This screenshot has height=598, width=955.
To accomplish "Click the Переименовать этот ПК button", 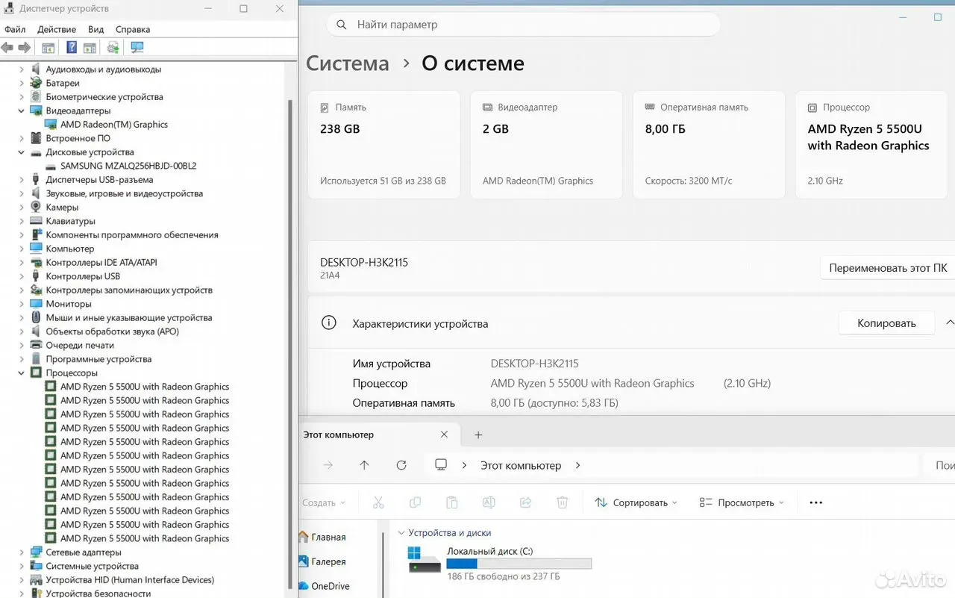I will [888, 268].
